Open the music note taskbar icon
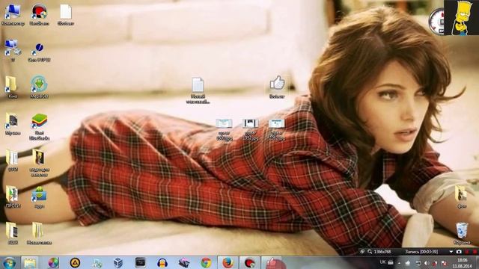479x269 pixels. coord(97,262)
